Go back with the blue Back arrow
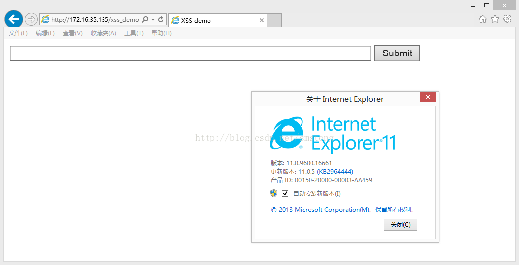Image resolution: width=519 pixels, height=265 pixels. [13, 19]
